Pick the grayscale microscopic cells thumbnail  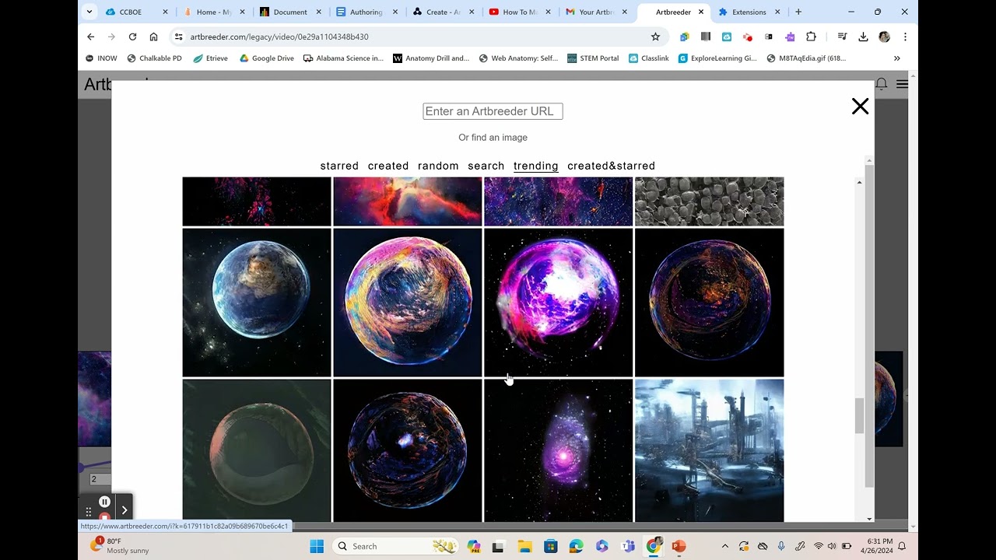click(x=710, y=201)
